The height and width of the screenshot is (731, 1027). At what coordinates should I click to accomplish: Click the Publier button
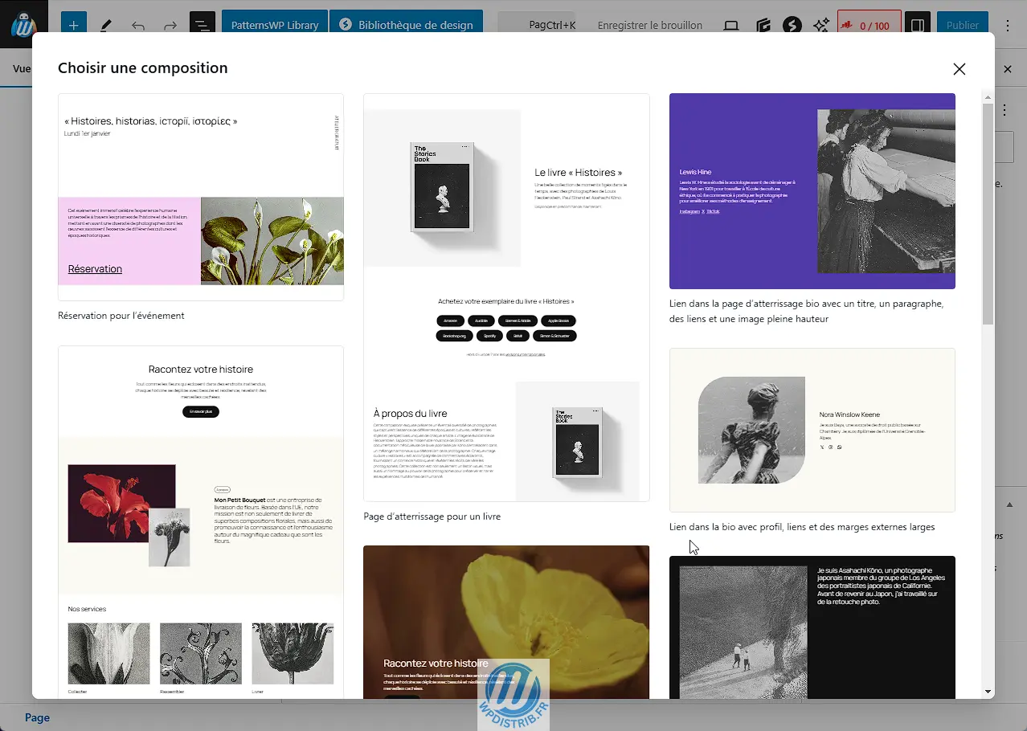[963, 25]
